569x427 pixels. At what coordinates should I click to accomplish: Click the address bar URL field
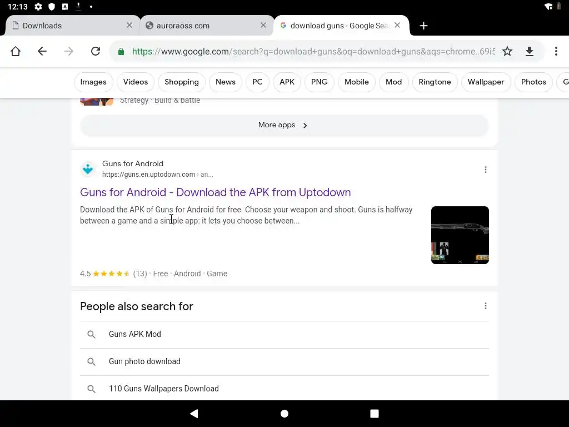(x=313, y=52)
